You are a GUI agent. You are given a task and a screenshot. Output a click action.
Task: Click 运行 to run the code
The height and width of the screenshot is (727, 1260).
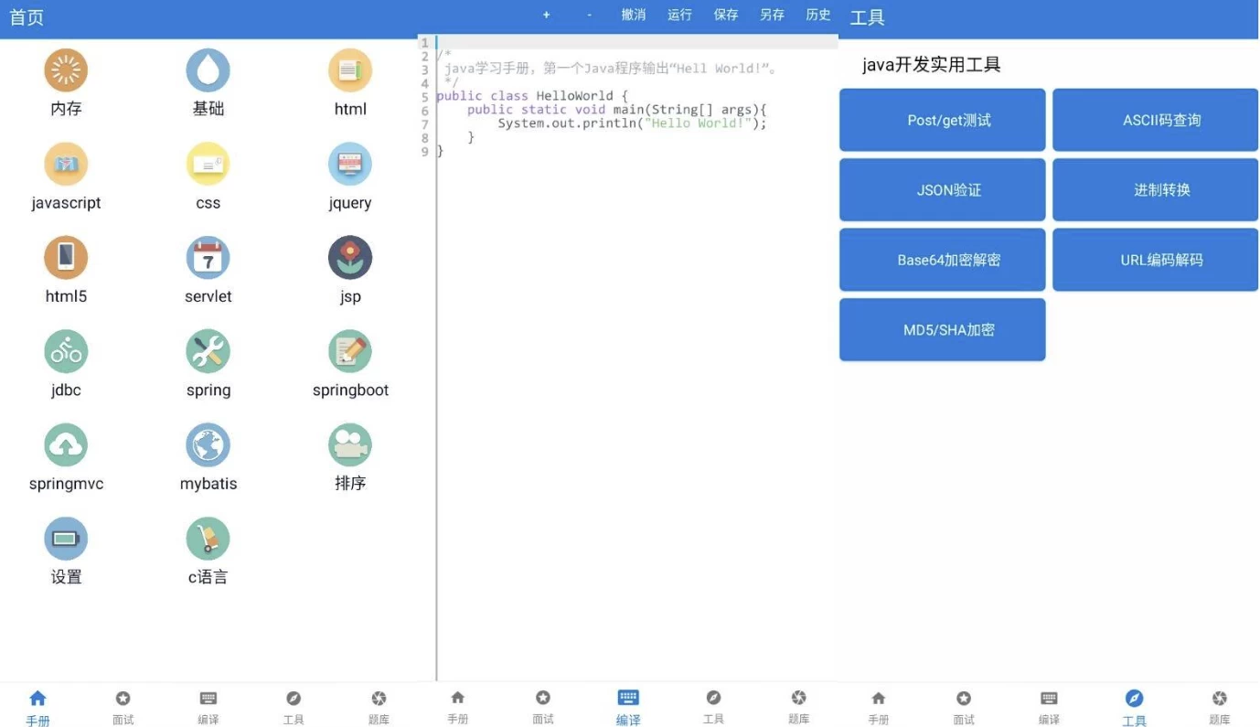coord(679,15)
